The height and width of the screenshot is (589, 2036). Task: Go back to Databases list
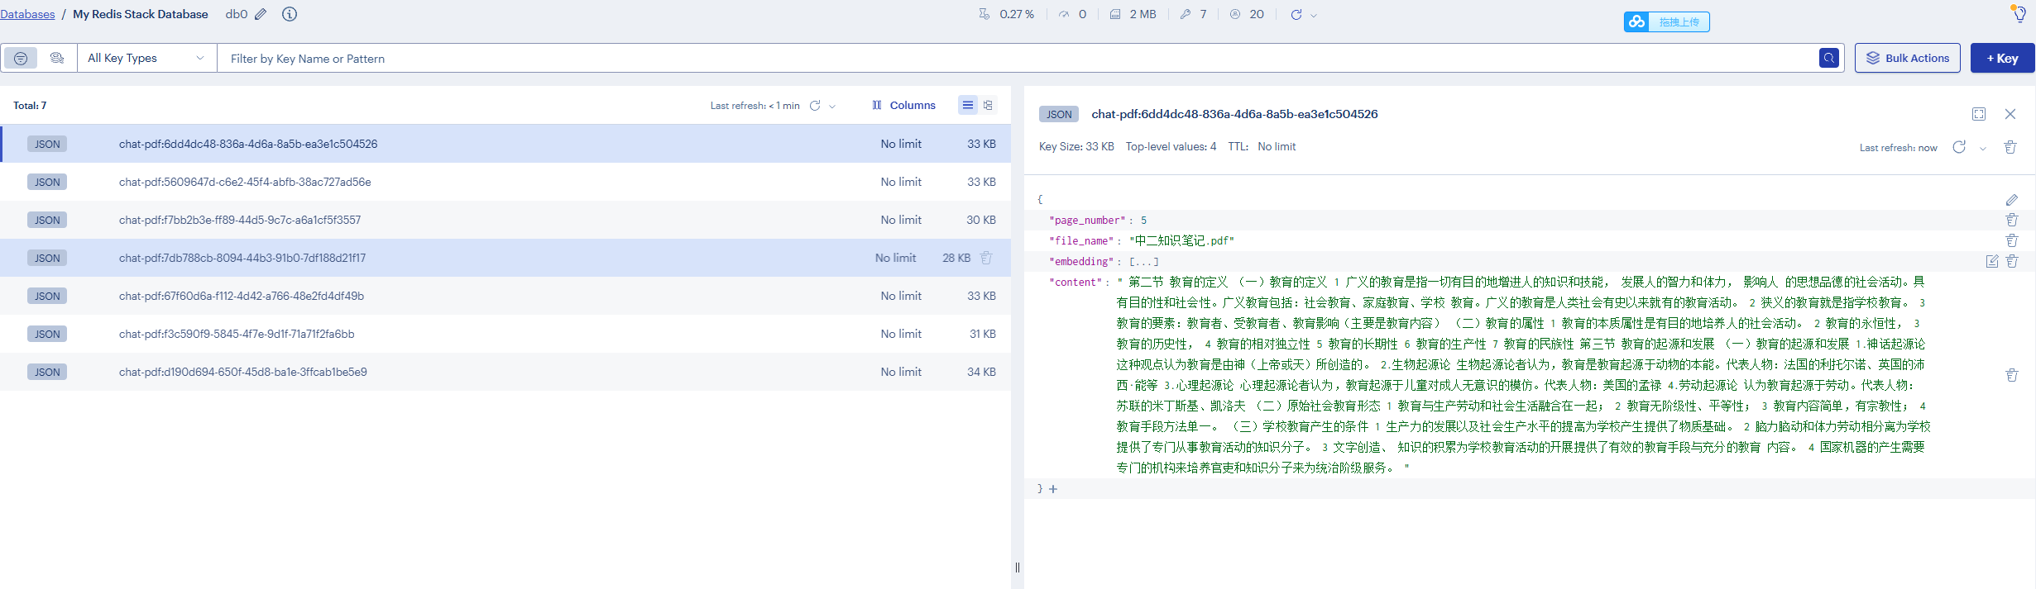coord(27,14)
